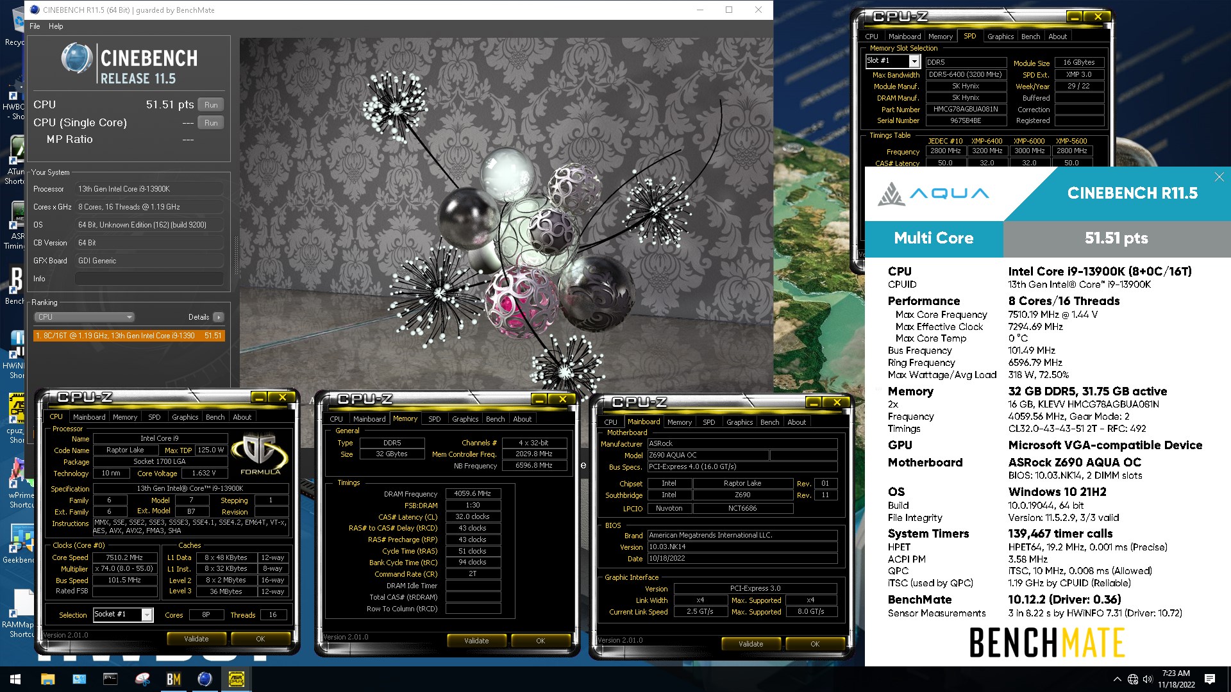Open Command Prompt from the taskbar
1231x692 pixels.
pos(110,679)
